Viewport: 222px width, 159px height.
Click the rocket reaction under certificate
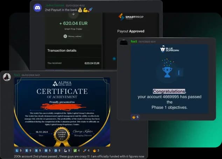tap(86, 151)
